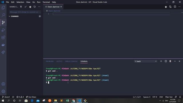Image resolution: width=183 pixels, height=103 pixels.
Task: Click line 1 in the editor
Action: 111,14
